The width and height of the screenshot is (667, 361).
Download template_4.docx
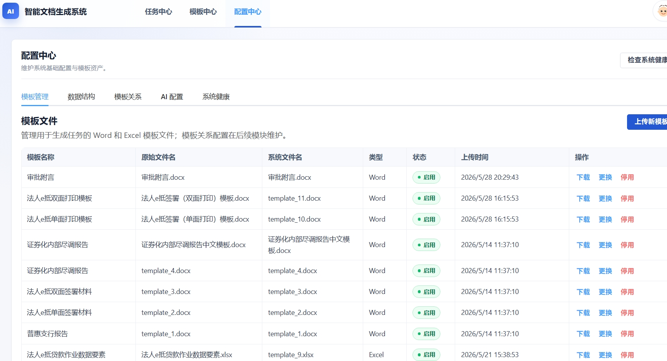click(583, 271)
